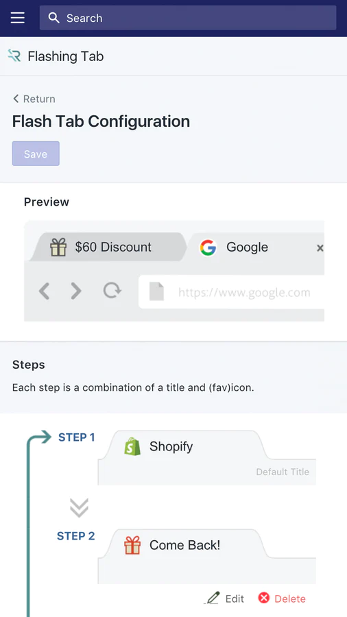Click the red delete X icon
This screenshot has height=617, width=347.
pos(263,598)
